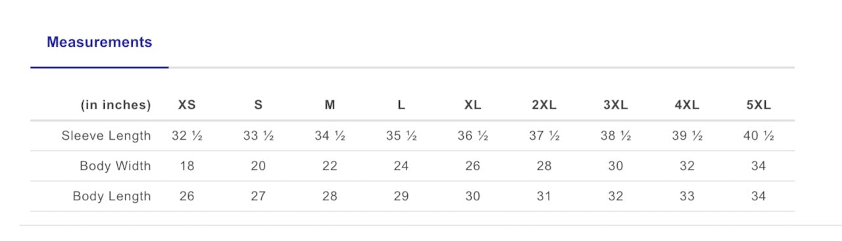Click the 4XL size column header
The image size is (842, 241).
[687, 105]
